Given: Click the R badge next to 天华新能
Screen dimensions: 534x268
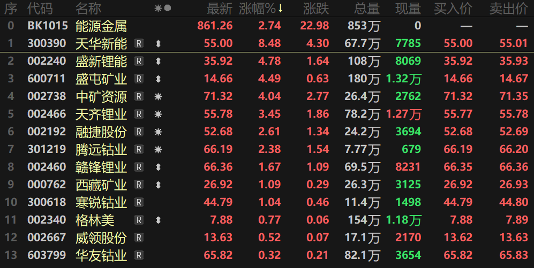Looking at the screenshot, I should [139, 44].
